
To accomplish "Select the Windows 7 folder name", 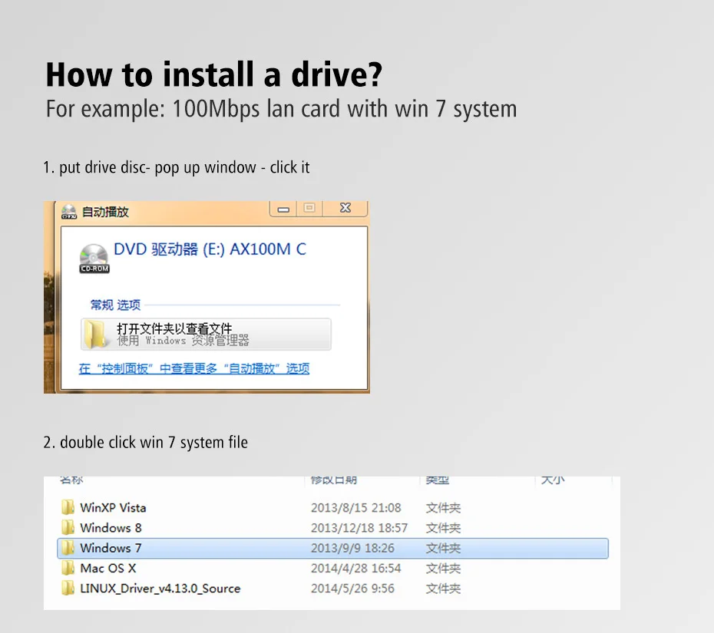I will point(111,548).
